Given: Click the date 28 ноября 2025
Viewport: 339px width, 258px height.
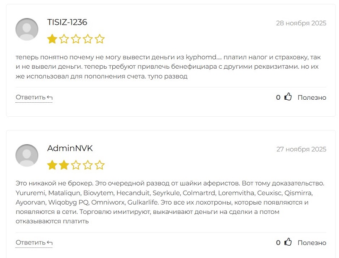Looking at the screenshot, I should [301, 23].
